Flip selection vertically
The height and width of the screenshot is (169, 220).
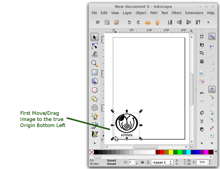[157, 22]
